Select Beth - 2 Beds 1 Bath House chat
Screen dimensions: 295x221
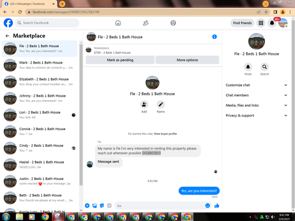click(x=40, y=198)
